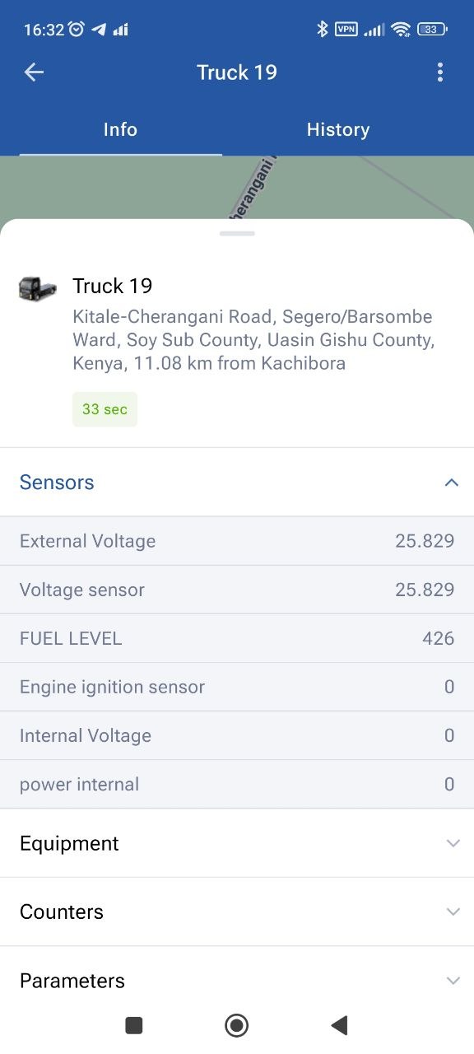Tap the bottom sheet drag handle
474x1054 pixels.
237,234
